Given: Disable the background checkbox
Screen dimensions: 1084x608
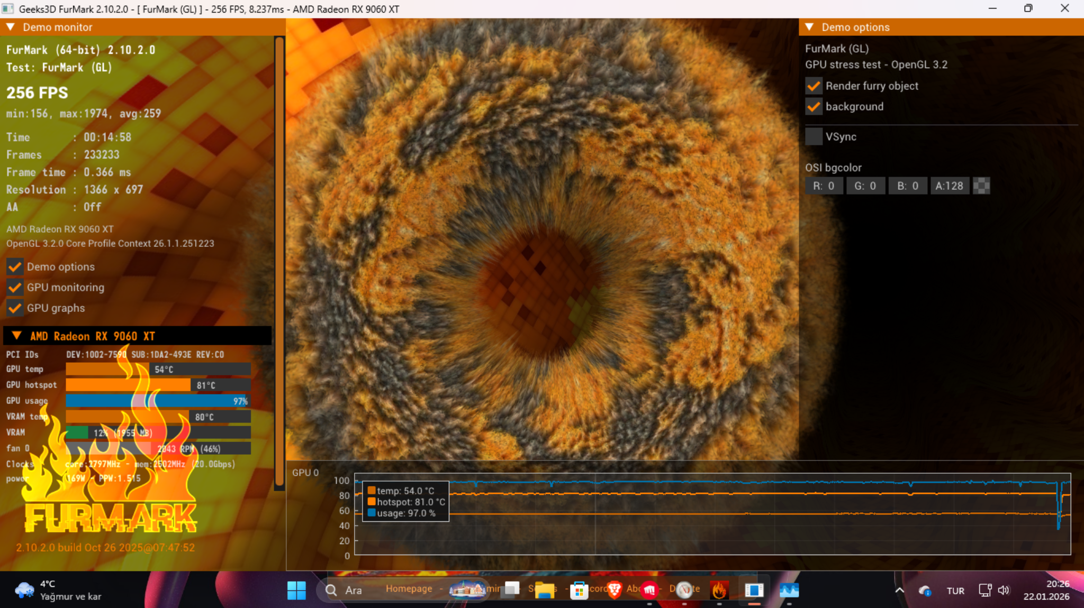Looking at the screenshot, I should [x=814, y=107].
